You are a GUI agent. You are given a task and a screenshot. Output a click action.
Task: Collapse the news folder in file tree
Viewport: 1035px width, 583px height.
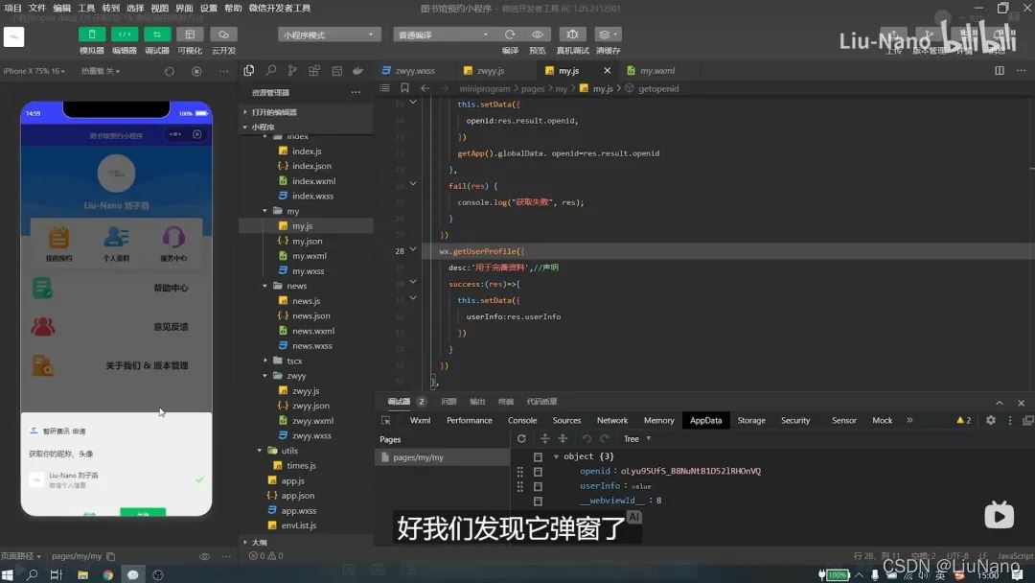[x=265, y=286]
